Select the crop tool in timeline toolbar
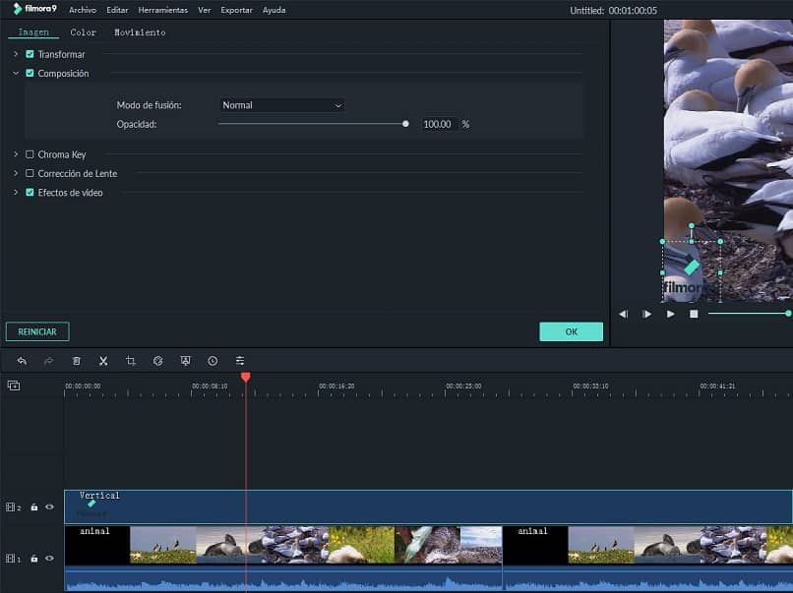 [131, 361]
